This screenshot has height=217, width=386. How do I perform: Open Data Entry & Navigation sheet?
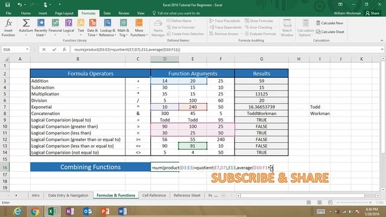coord(68,195)
